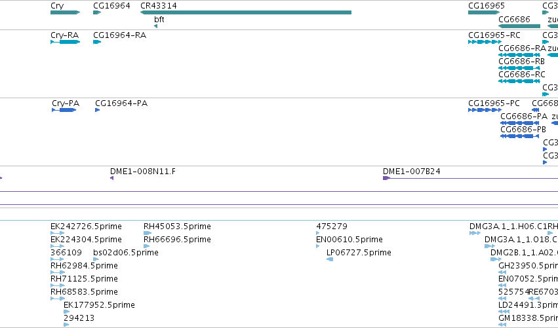Select the CG6686-RA transcript
Viewport: 558px width, 328px height.
pyautogui.click(x=519, y=55)
